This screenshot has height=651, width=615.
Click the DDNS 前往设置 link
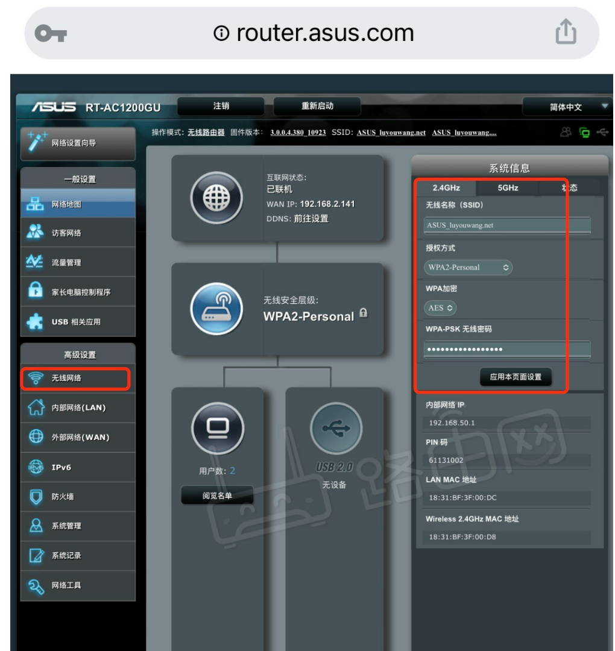[x=311, y=218]
